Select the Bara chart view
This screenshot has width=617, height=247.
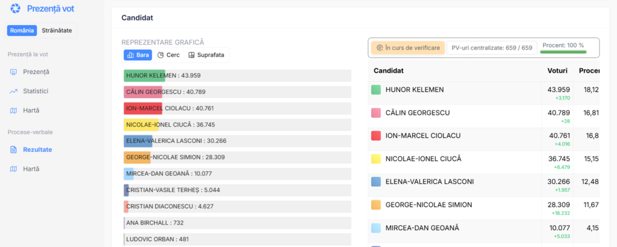(137, 55)
